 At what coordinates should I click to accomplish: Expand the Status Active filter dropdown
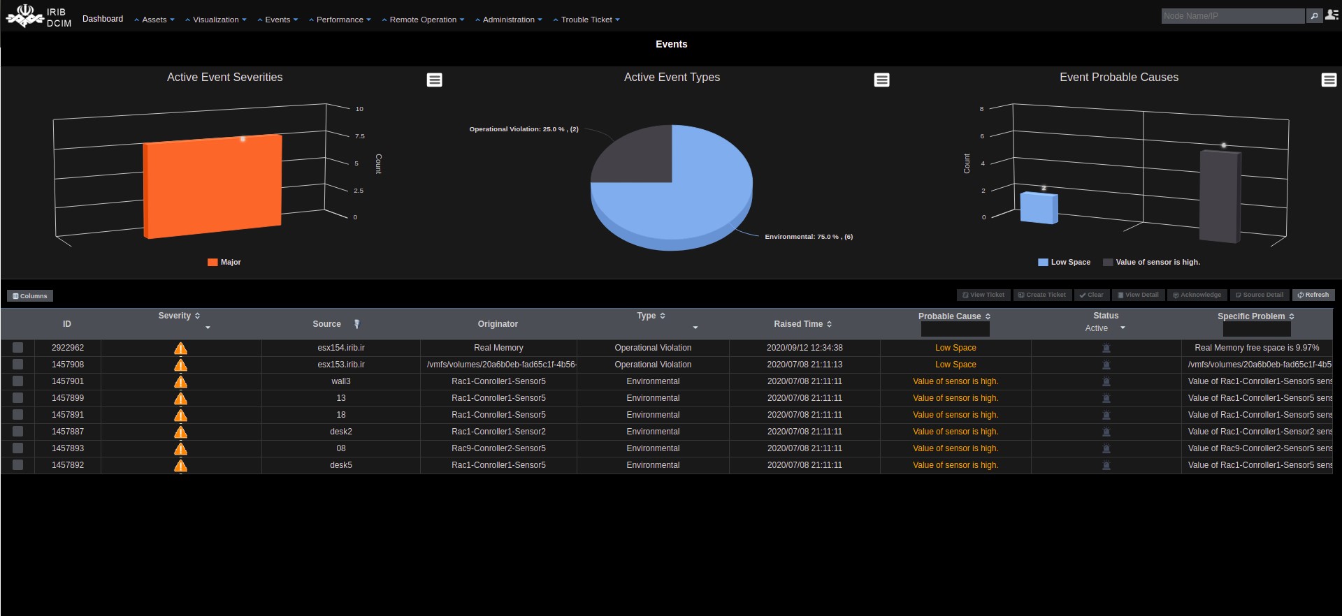pos(1123,328)
